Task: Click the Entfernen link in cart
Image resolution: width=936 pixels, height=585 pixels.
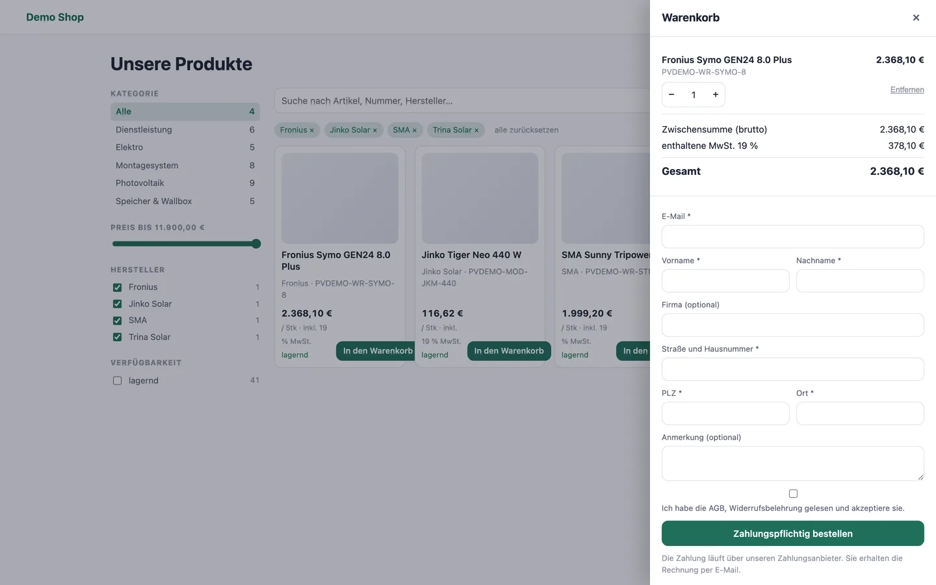Action: point(907,90)
